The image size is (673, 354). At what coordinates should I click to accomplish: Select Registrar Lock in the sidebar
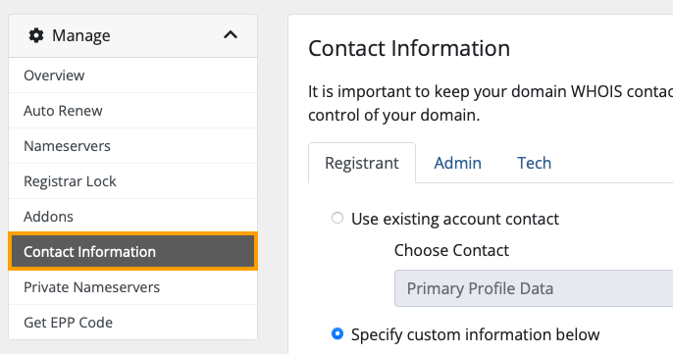point(133,181)
